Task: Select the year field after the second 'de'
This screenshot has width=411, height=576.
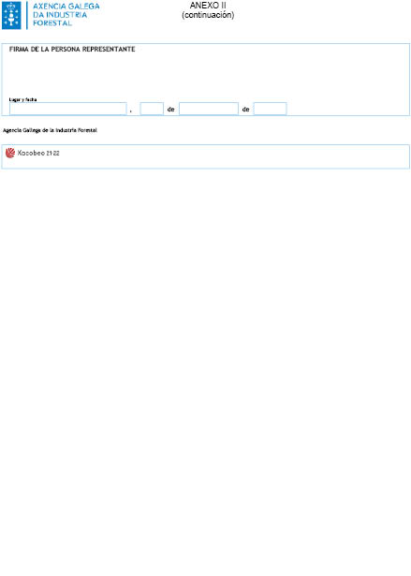Action: pos(270,109)
